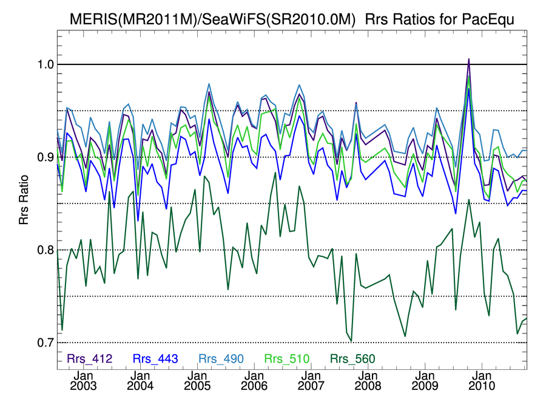This screenshot has height=410, width=546.
Task: Click the Jan 2003 x-axis label
Action: click(x=83, y=381)
